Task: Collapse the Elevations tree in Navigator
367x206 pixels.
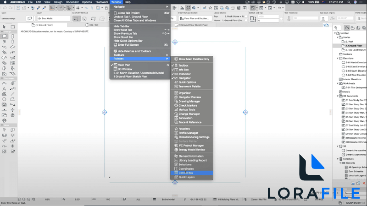Action: pos(338,58)
